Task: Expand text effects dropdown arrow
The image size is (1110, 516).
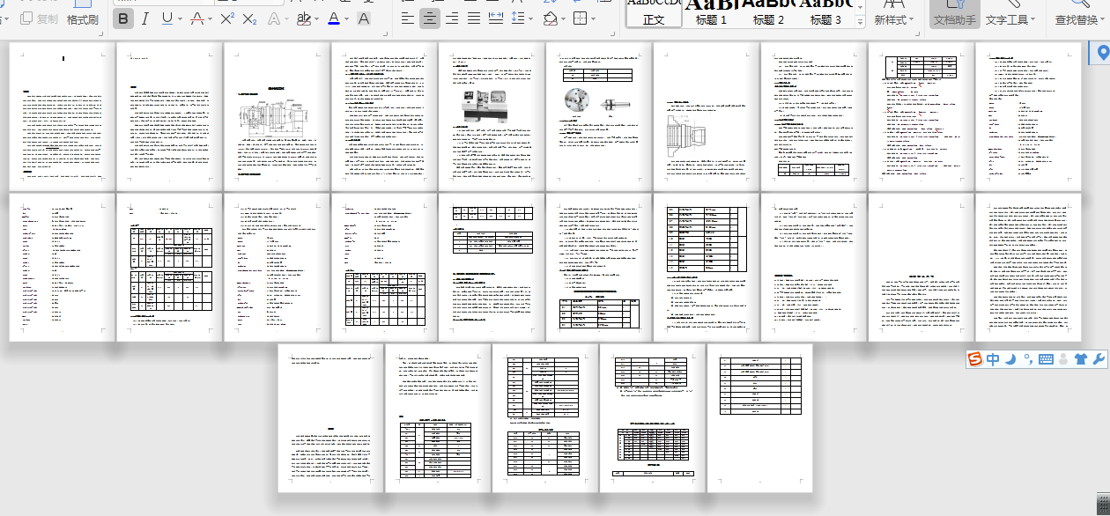Action: 287,18
